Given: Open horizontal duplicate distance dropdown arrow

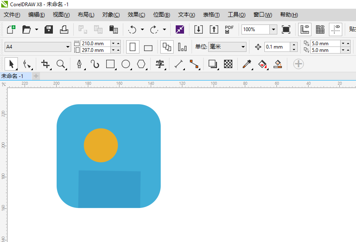Looking at the screenshot, I should (x=343, y=43).
